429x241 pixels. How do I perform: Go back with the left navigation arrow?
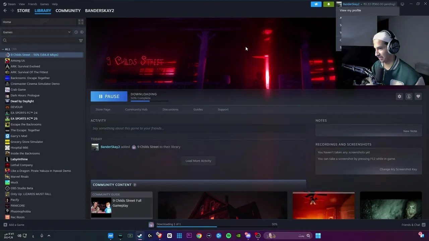point(5,11)
